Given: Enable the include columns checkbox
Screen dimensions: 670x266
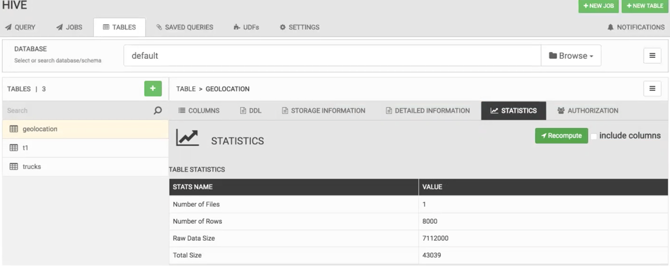Looking at the screenshot, I should (594, 136).
